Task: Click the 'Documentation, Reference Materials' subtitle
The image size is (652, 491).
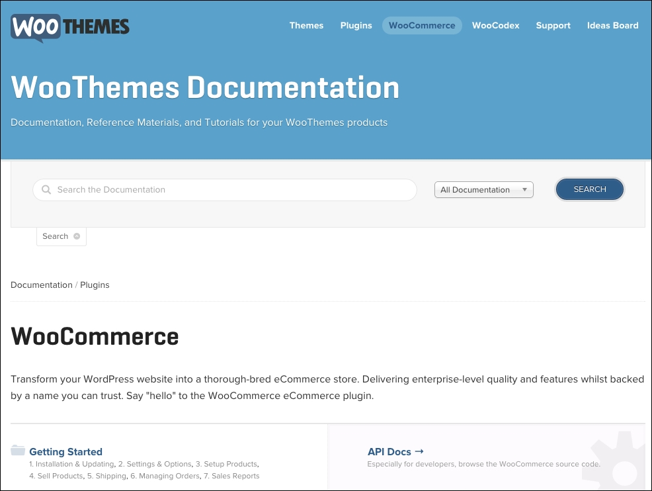Action: click(199, 122)
